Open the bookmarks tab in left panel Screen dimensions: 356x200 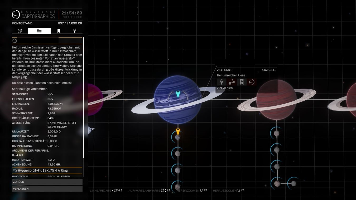tap(59, 31)
